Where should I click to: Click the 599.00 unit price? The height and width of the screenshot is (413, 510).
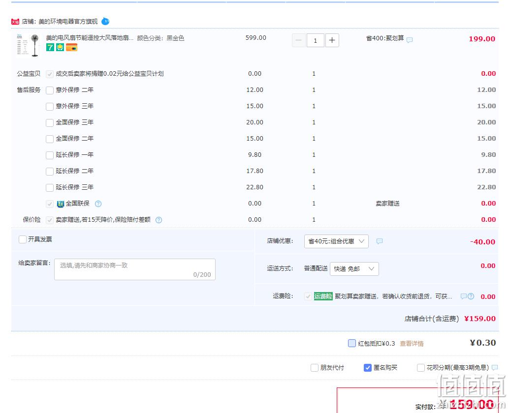click(255, 38)
